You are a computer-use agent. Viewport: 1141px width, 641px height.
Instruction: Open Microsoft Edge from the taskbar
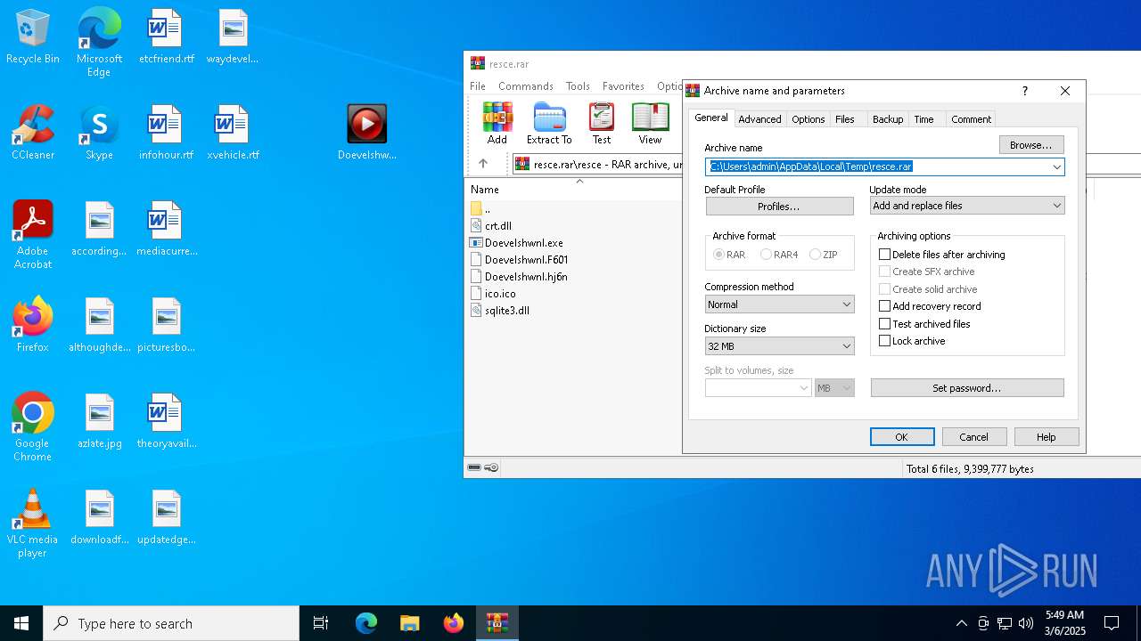tap(366, 623)
